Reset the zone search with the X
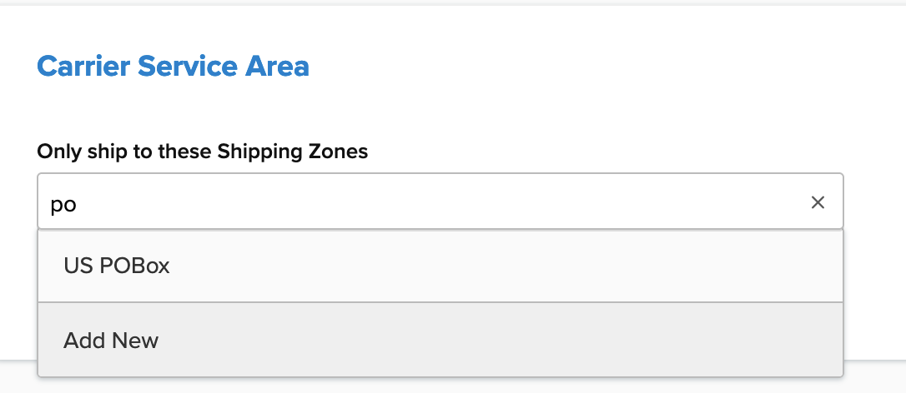906x393 pixels. click(x=818, y=202)
